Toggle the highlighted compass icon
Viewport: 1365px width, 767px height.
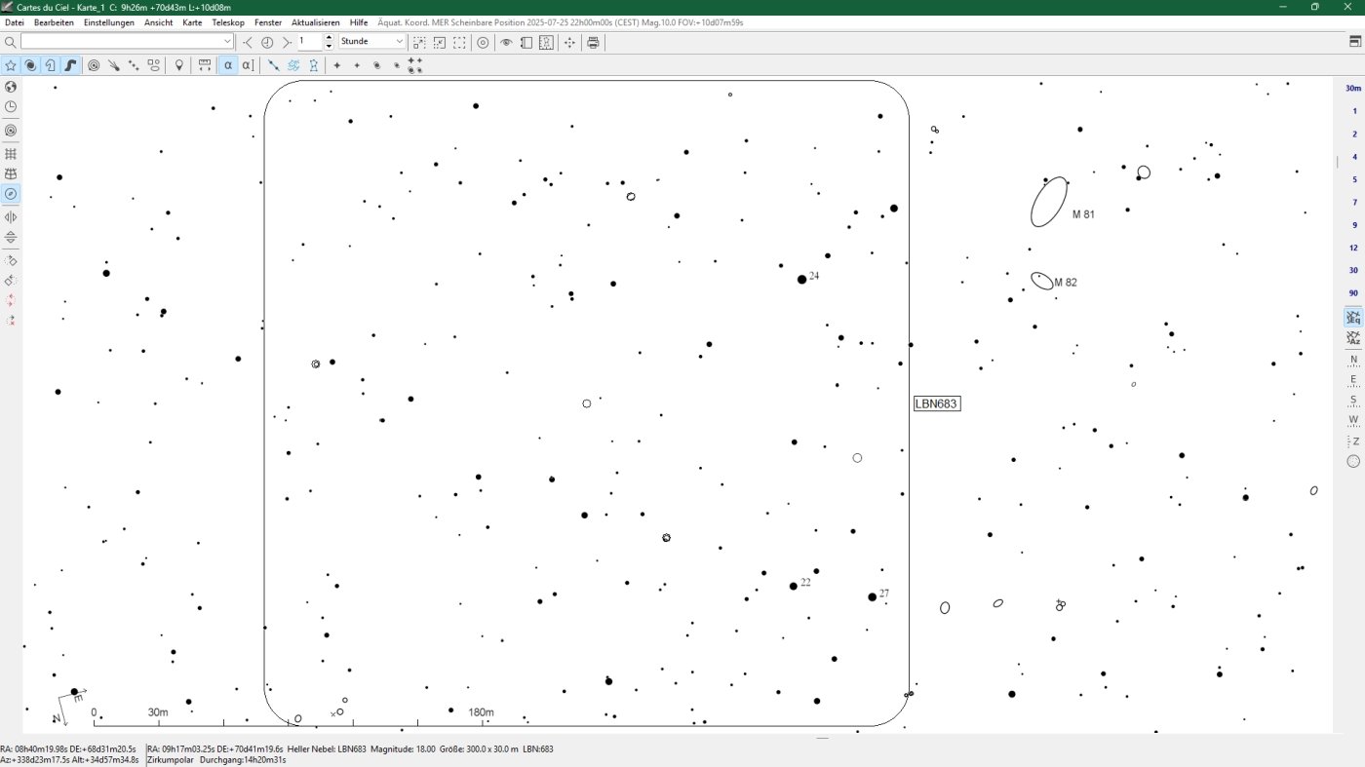coord(11,194)
